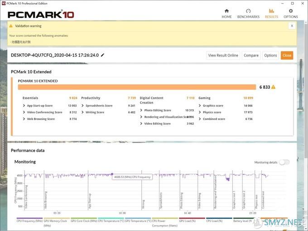The image size is (308, 231).
Task: Toggle Battery level legend series
Action: [243, 220]
